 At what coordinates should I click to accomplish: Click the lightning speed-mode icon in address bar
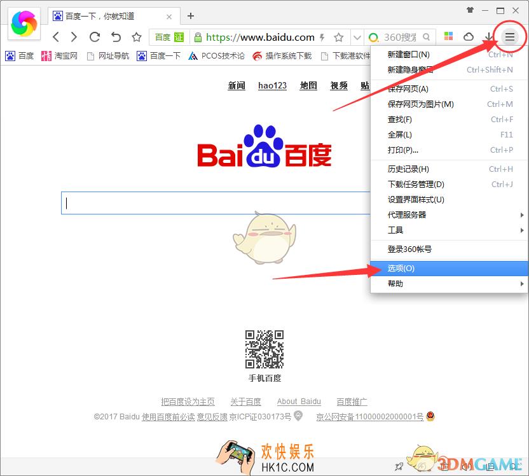[x=322, y=37]
